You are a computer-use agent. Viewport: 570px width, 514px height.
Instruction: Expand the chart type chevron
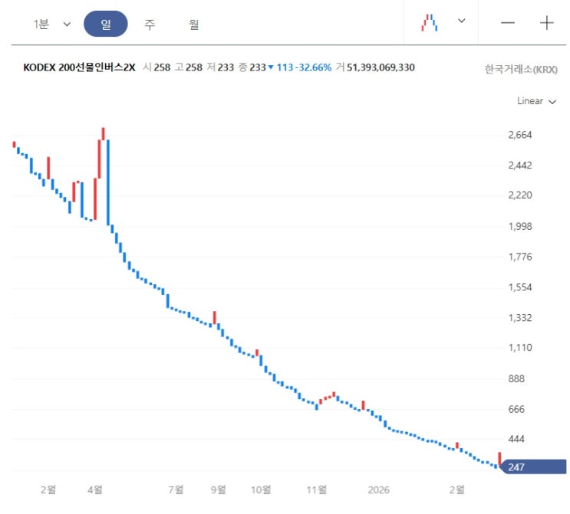click(461, 21)
